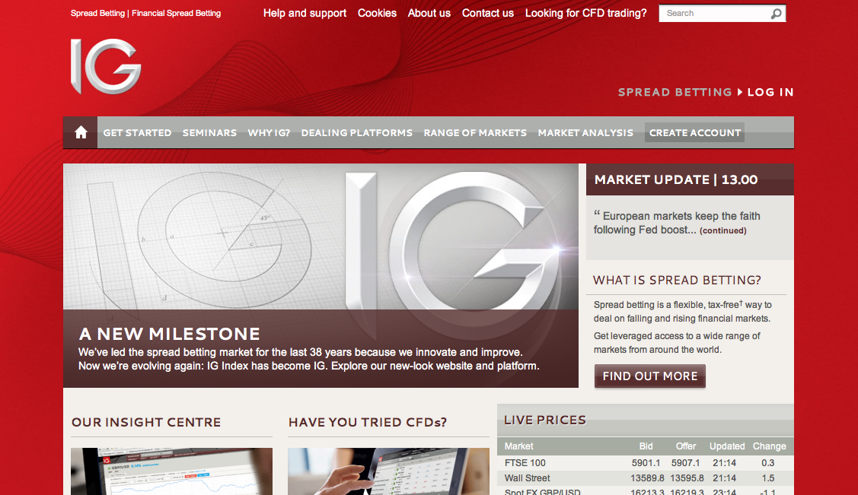Click Wall Street offer 13595.8
Viewport: 858px width, 495px height.
[x=687, y=478]
